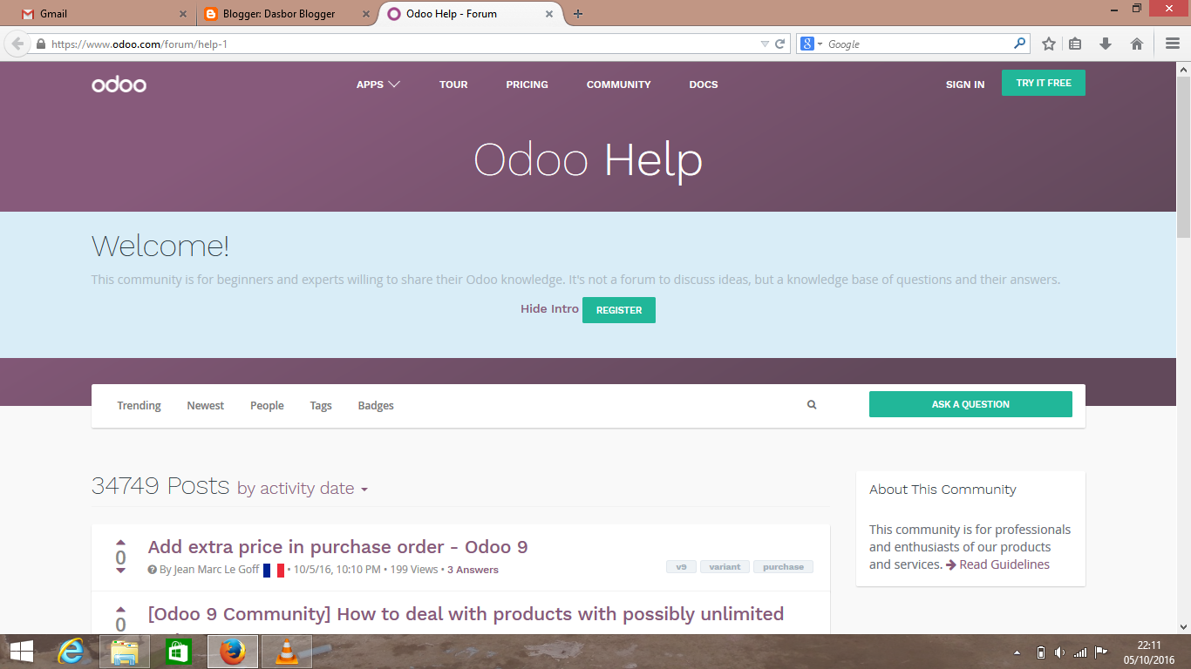Expand the APPS dropdown
This screenshot has height=669, width=1191.
378,84
